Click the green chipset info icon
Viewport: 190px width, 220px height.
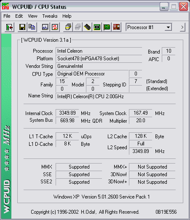(x=97, y=27)
